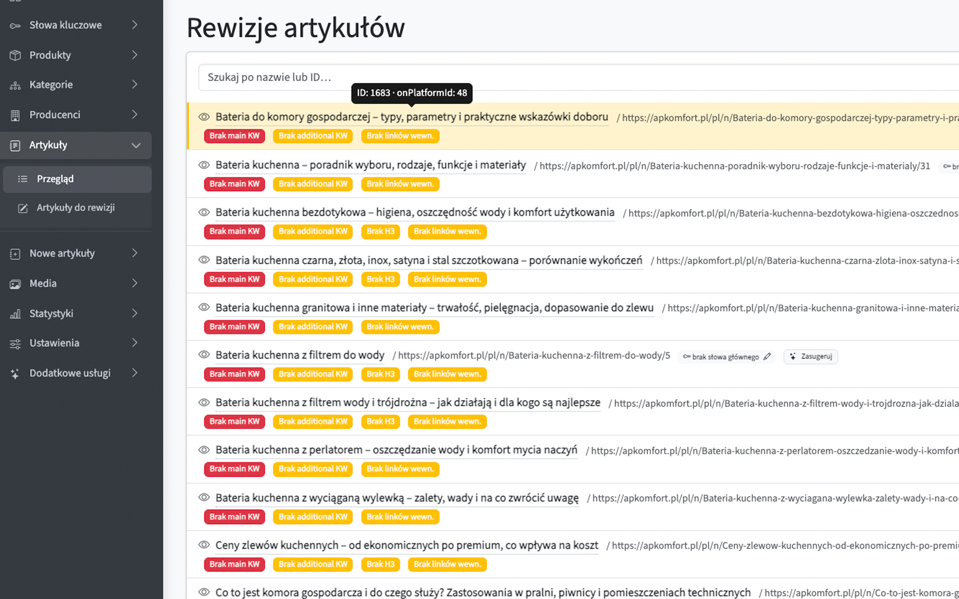The width and height of the screenshot is (959, 599).
Task: Click the image icon beside Media
Action: pyautogui.click(x=15, y=284)
